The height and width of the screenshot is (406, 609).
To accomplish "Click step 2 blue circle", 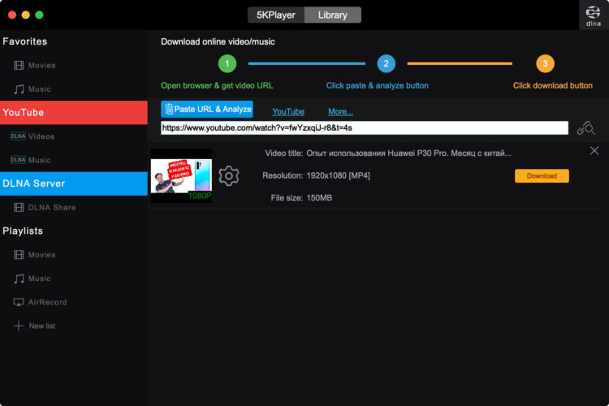I will tap(386, 63).
